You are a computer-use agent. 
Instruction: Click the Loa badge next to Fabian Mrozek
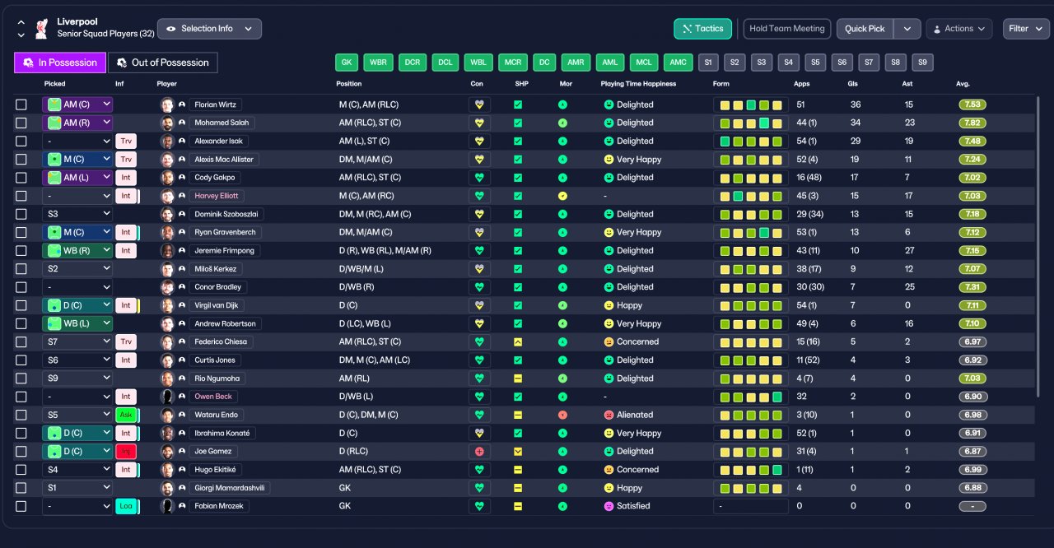[126, 506]
